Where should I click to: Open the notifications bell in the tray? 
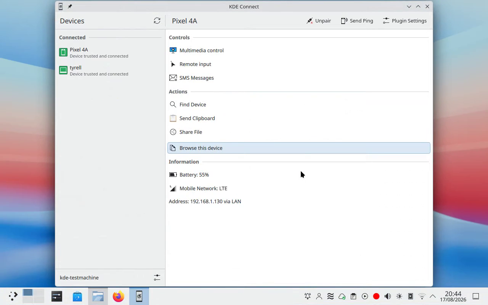(x=308, y=296)
